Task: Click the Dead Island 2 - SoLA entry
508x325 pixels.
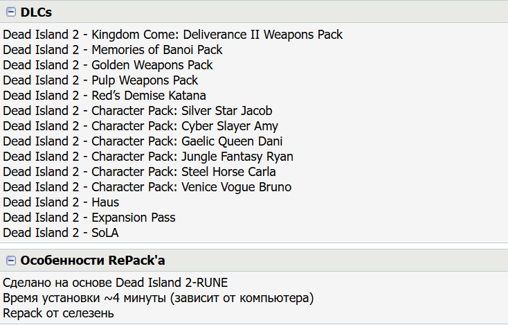Action: point(61,233)
